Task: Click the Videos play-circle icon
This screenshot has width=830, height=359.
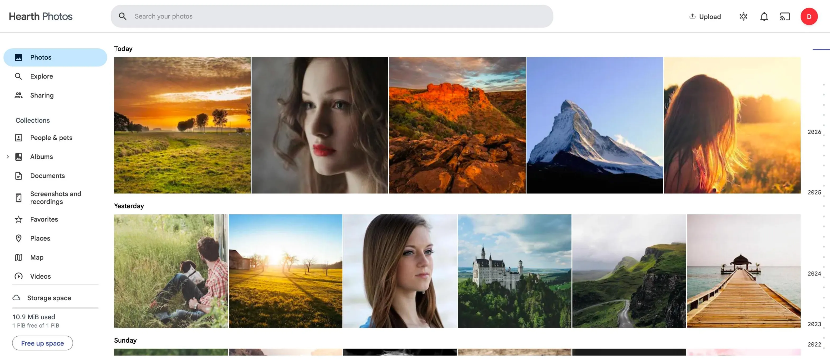Action: tap(19, 276)
